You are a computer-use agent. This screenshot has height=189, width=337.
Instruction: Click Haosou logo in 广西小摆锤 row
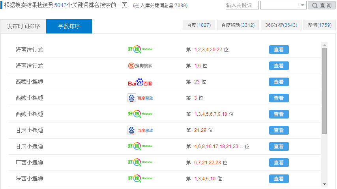(x=140, y=162)
